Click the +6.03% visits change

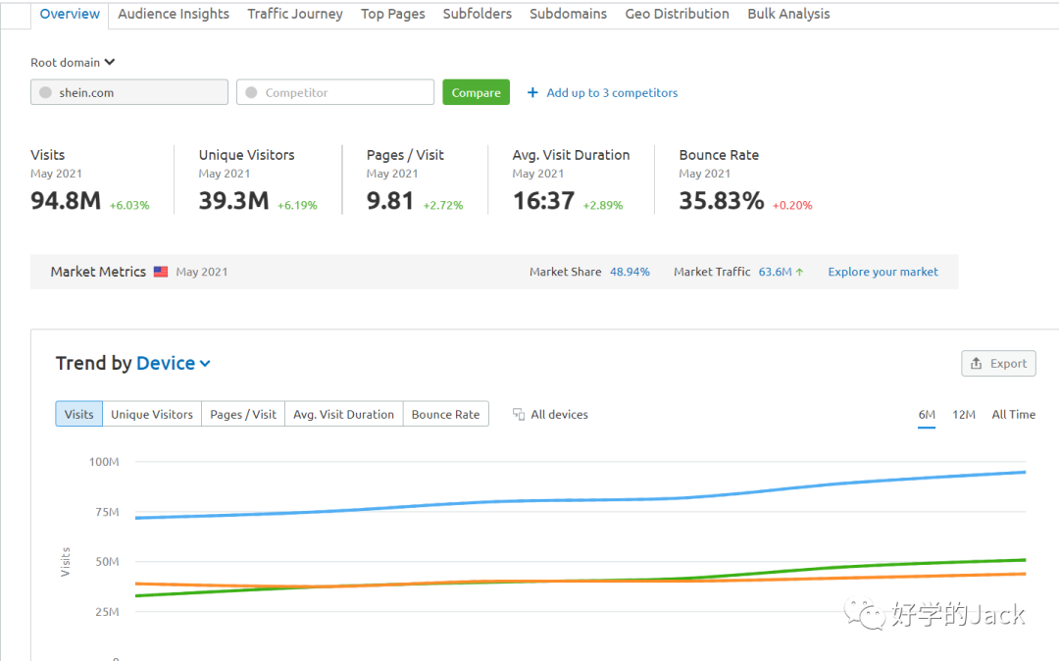pos(129,205)
